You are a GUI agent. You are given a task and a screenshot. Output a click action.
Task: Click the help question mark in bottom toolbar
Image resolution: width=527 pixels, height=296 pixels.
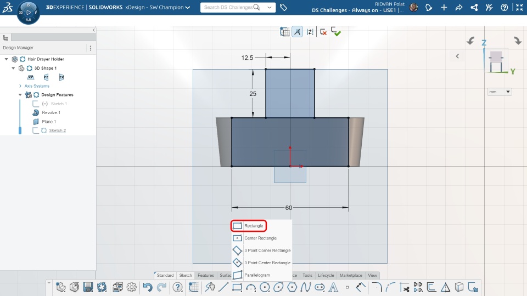pyautogui.click(x=177, y=287)
